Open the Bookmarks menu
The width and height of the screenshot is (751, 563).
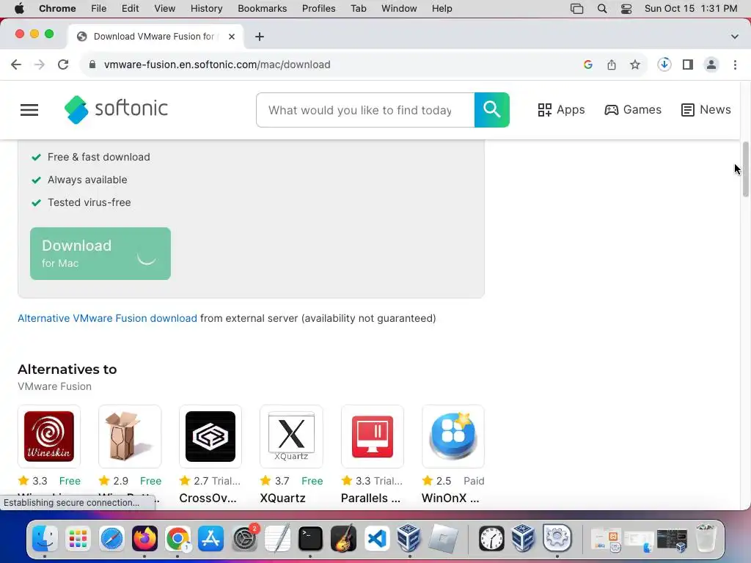point(262,9)
